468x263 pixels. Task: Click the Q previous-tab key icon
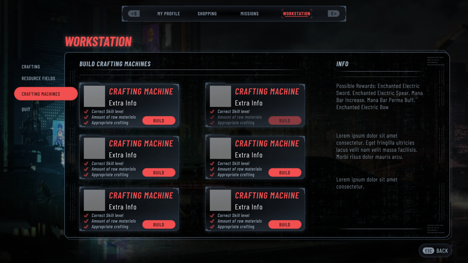[x=134, y=13]
